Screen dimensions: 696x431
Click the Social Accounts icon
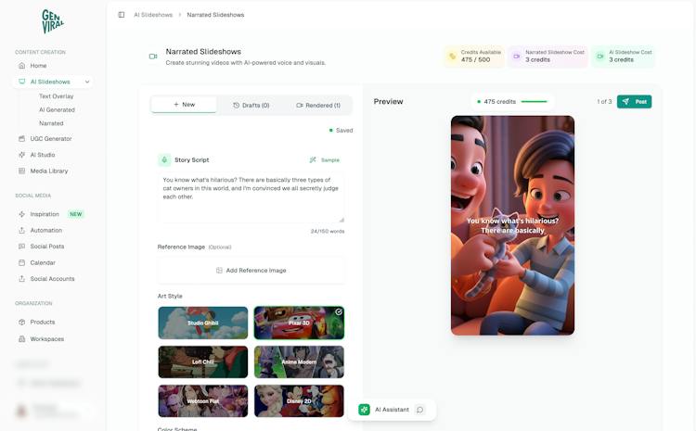click(x=21, y=278)
